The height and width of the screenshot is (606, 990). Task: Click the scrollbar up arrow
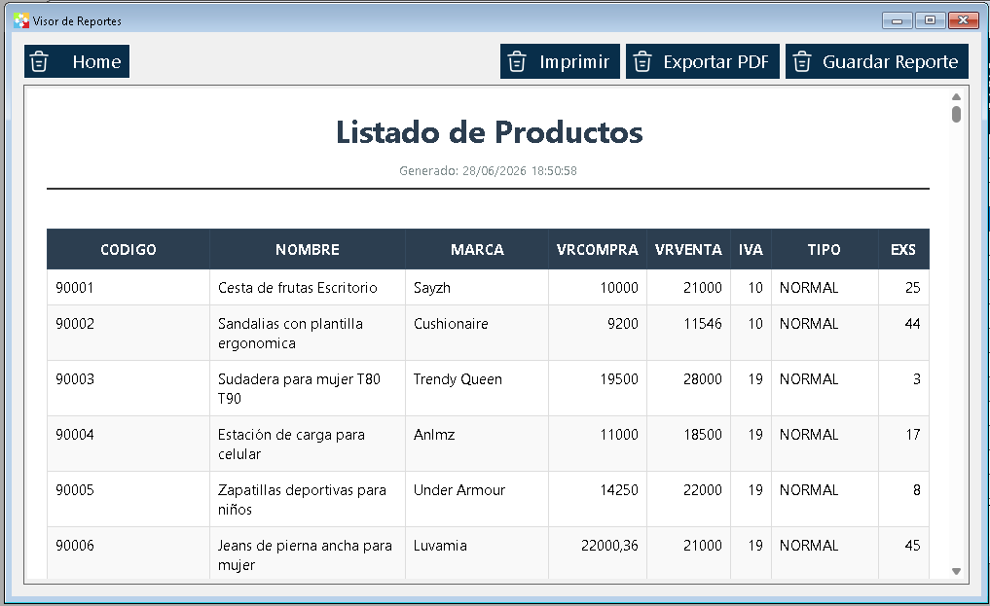coord(956,96)
